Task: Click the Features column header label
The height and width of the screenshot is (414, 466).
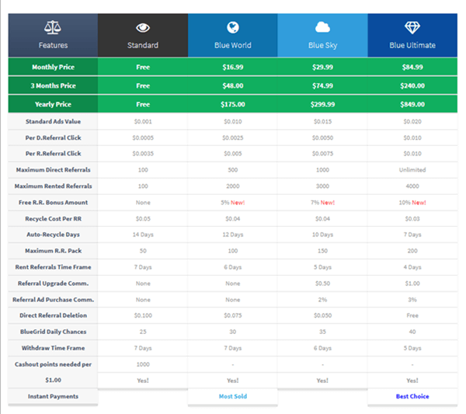Action: click(53, 45)
